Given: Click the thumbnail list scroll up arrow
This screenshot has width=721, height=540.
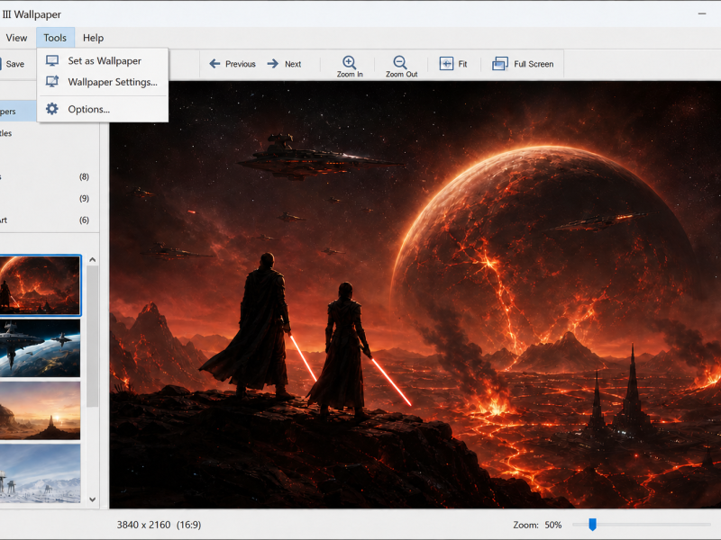Looking at the screenshot, I should click(93, 260).
